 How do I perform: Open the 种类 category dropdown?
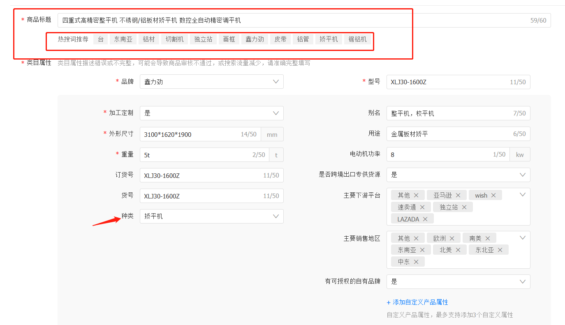[211, 216]
